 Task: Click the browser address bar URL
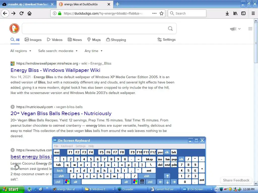click(103, 14)
